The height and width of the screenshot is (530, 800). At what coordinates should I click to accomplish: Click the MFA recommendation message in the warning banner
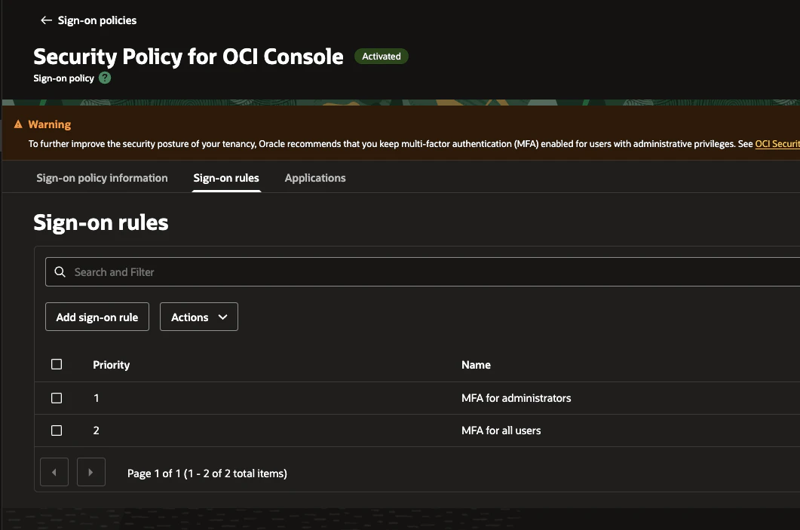point(391,144)
